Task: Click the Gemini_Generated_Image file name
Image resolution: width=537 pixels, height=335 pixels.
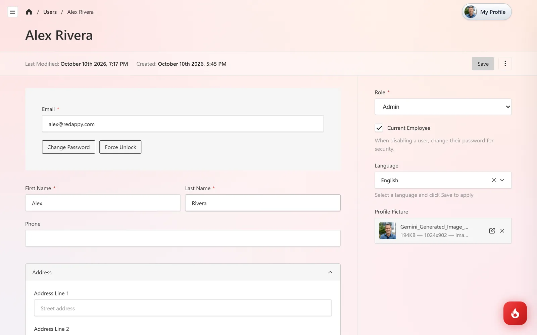Action: coord(434,227)
